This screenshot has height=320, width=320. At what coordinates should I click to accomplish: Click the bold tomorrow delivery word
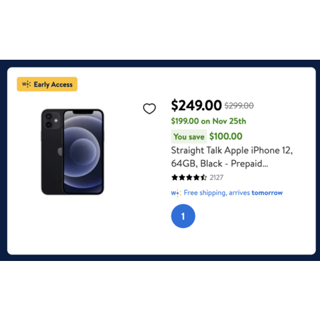[267, 193]
